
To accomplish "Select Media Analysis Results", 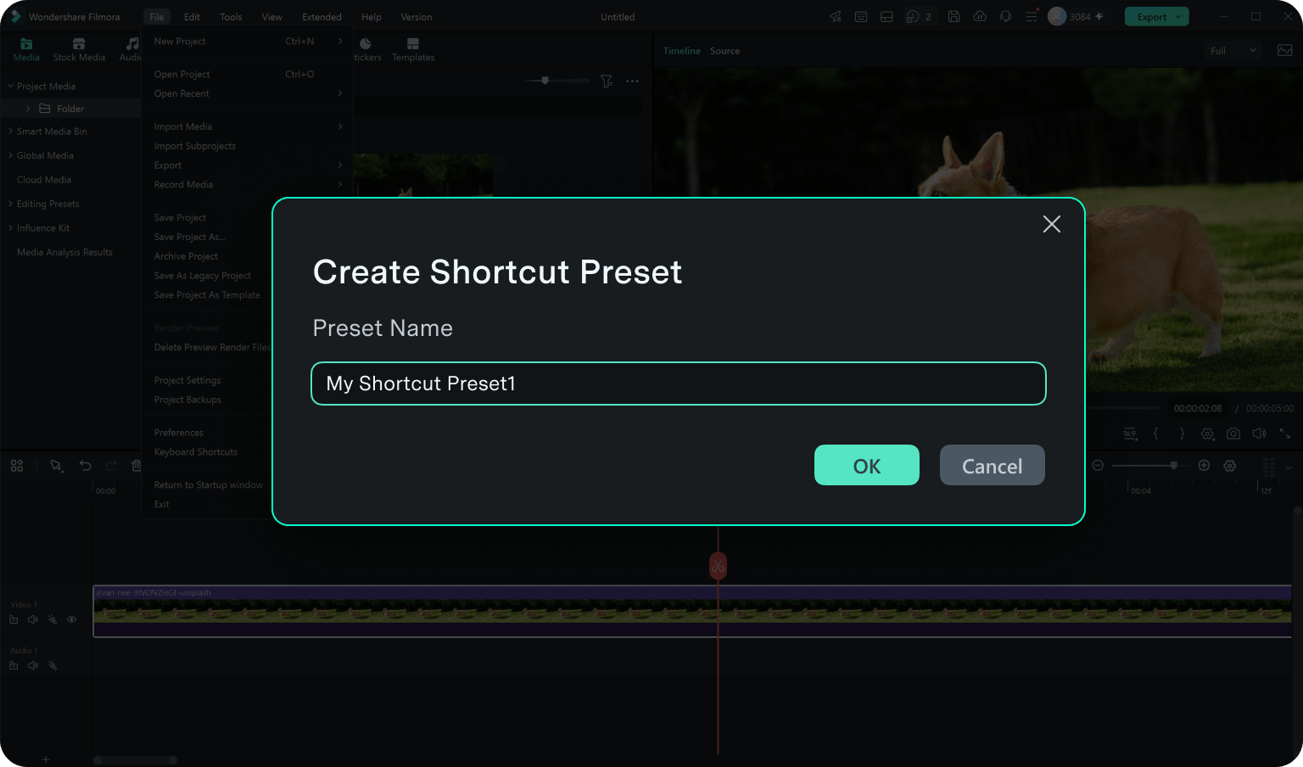I will (64, 252).
